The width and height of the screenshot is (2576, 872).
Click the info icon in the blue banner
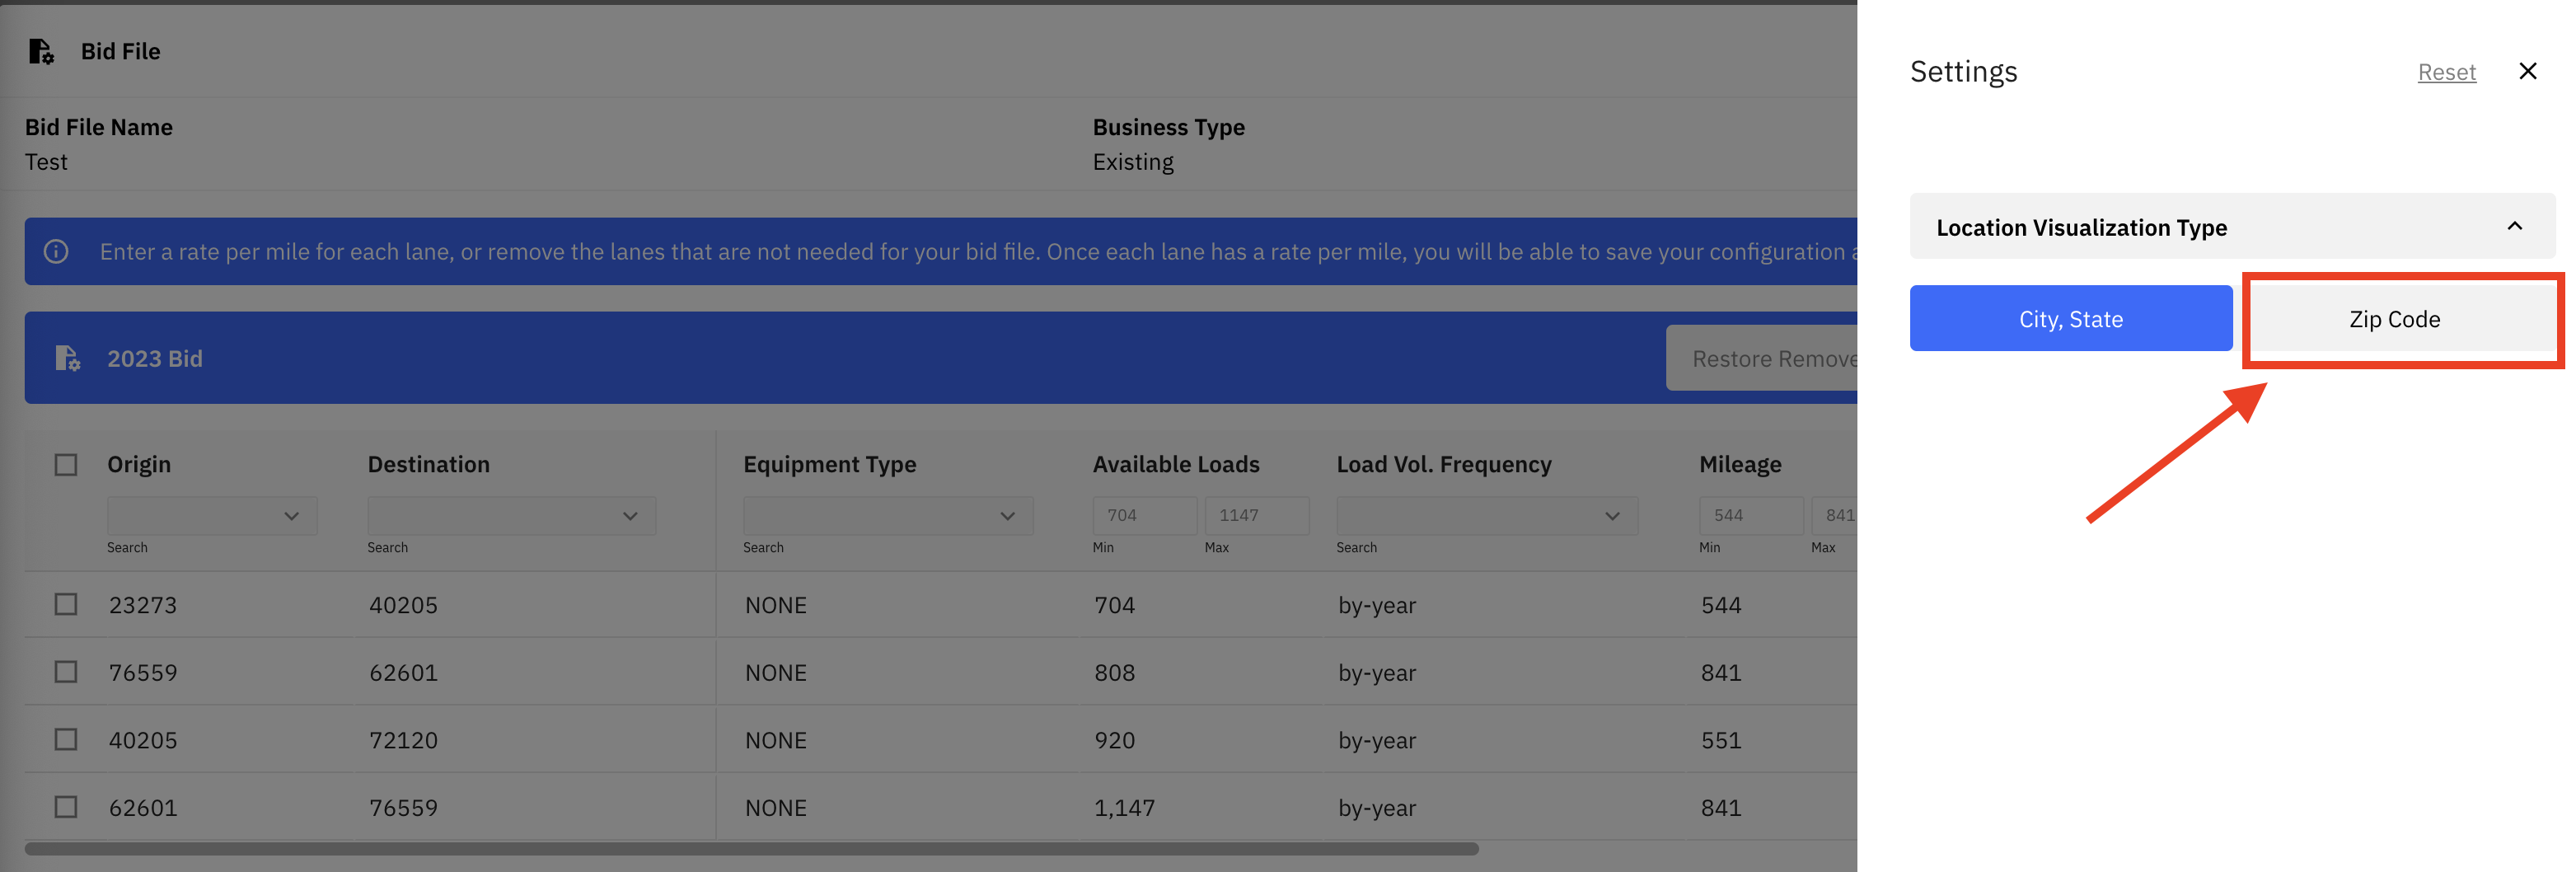point(55,251)
